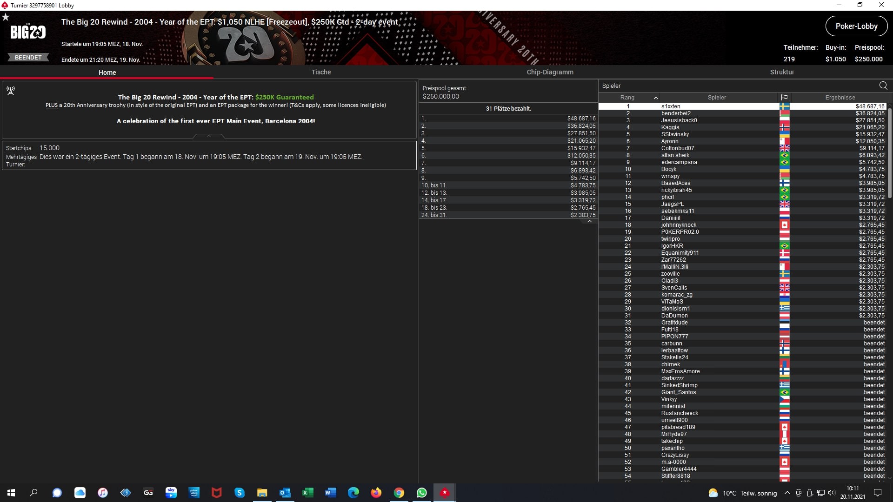Go to the Poker-Lobby

(856, 26)
